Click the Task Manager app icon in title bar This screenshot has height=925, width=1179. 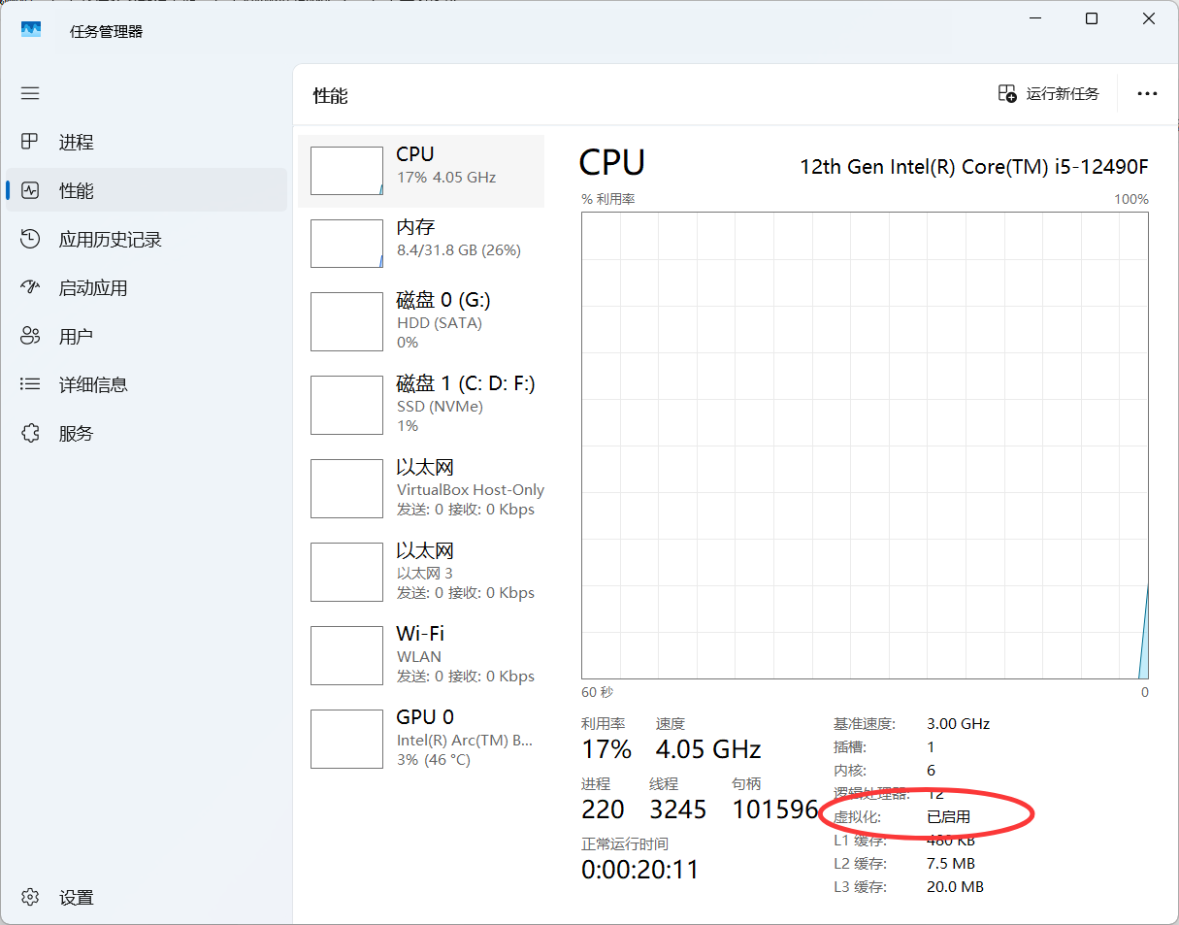[x=31, y=30]
